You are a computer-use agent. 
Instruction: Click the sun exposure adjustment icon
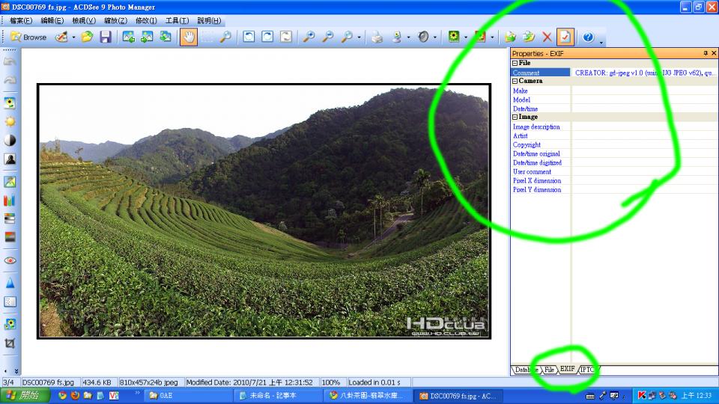(x=10, y=121)
